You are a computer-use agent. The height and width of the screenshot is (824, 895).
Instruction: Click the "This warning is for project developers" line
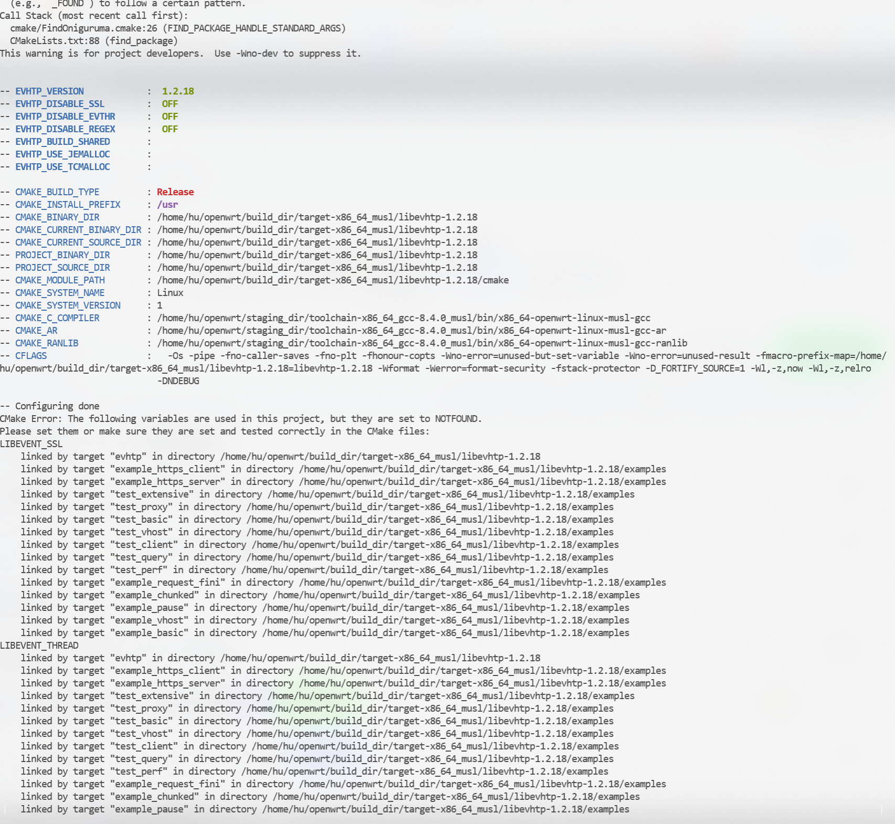pos(180,54)
